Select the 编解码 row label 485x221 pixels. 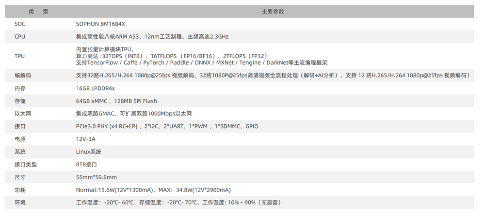(23, 75)
